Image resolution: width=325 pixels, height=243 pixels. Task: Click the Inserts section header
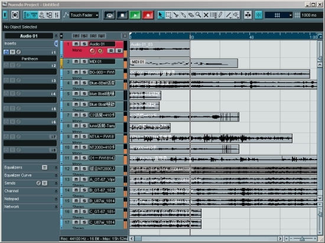tap(30, 44)
